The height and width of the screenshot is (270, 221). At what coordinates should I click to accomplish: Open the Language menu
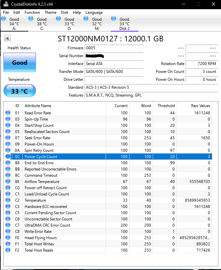click(x=94, y=12)
